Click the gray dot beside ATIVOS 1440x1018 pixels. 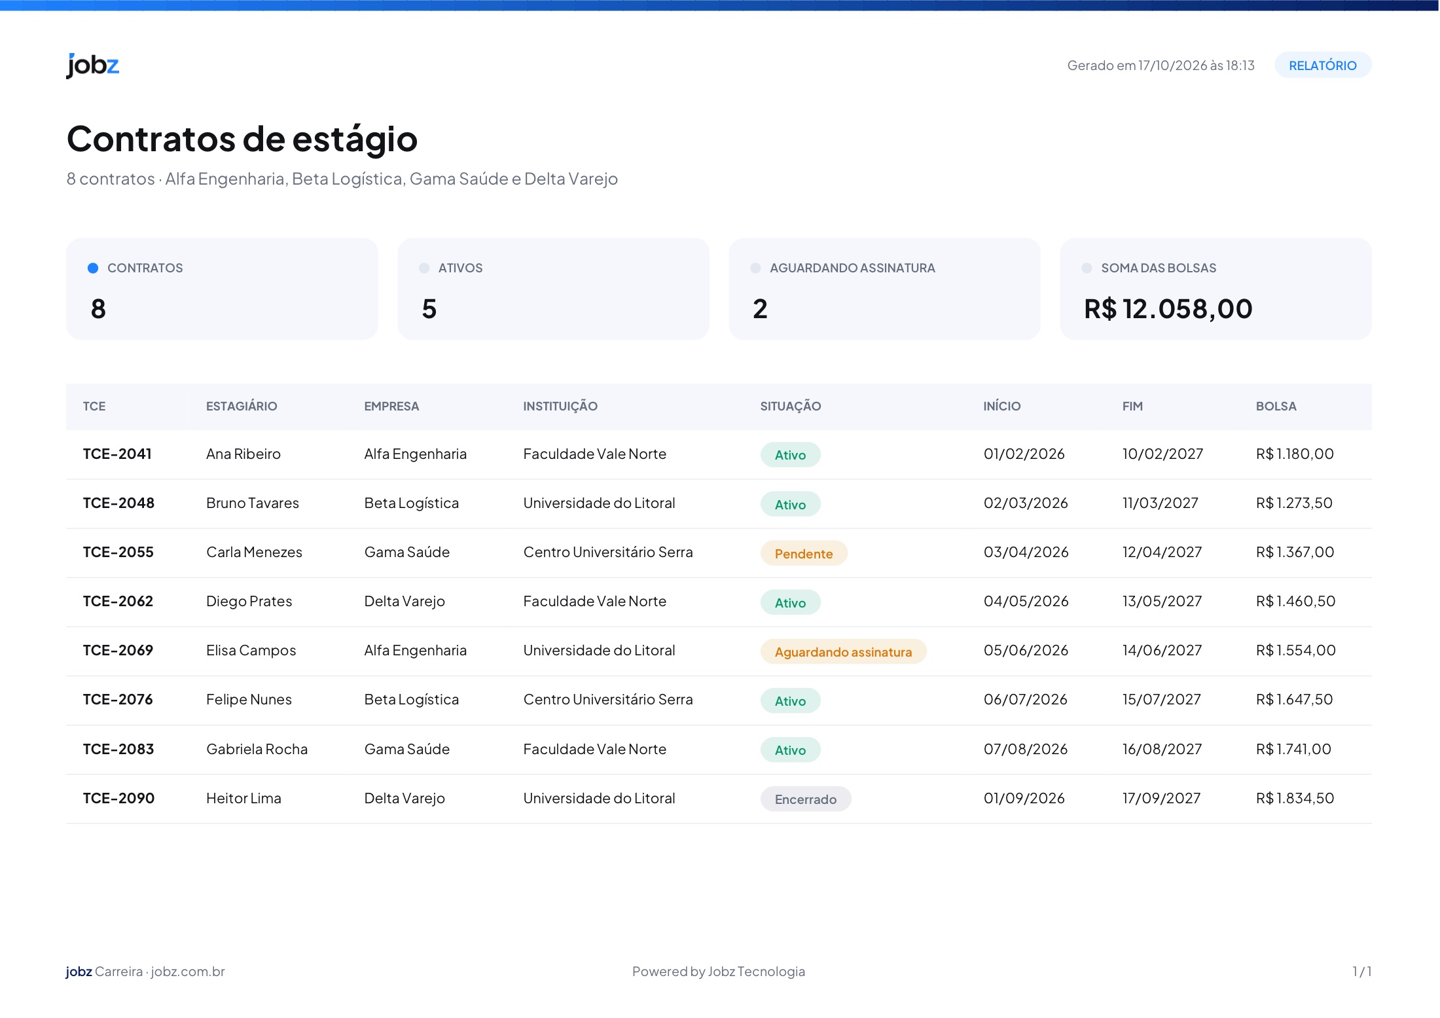coord(424,268)
